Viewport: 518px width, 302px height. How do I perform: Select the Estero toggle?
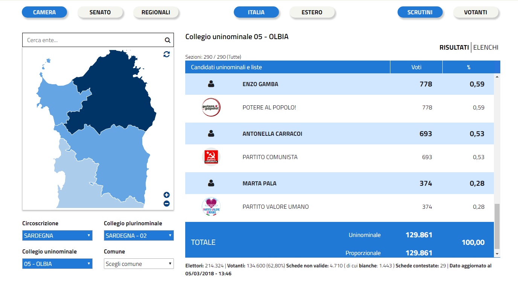(312, 12)
